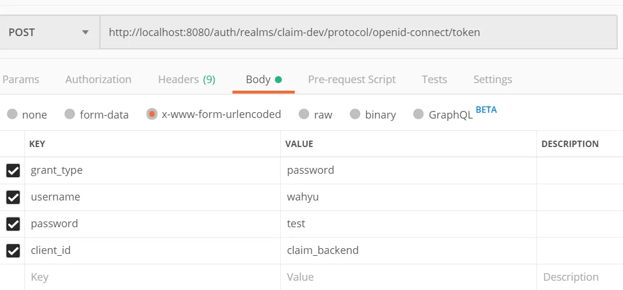Select the GraphQL body option
This screenshot has width=623, height=290.
point(418,114)
